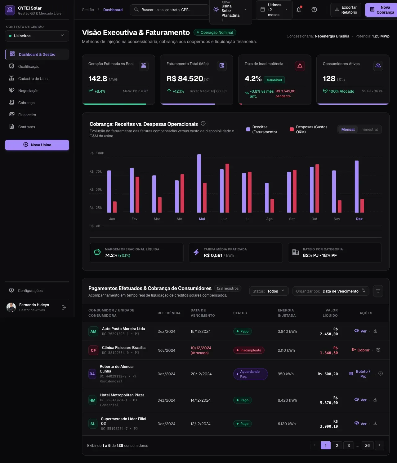This screenshot has width=397, height=463.
Task: Open the table filter icon button
Action: (378, 291)
